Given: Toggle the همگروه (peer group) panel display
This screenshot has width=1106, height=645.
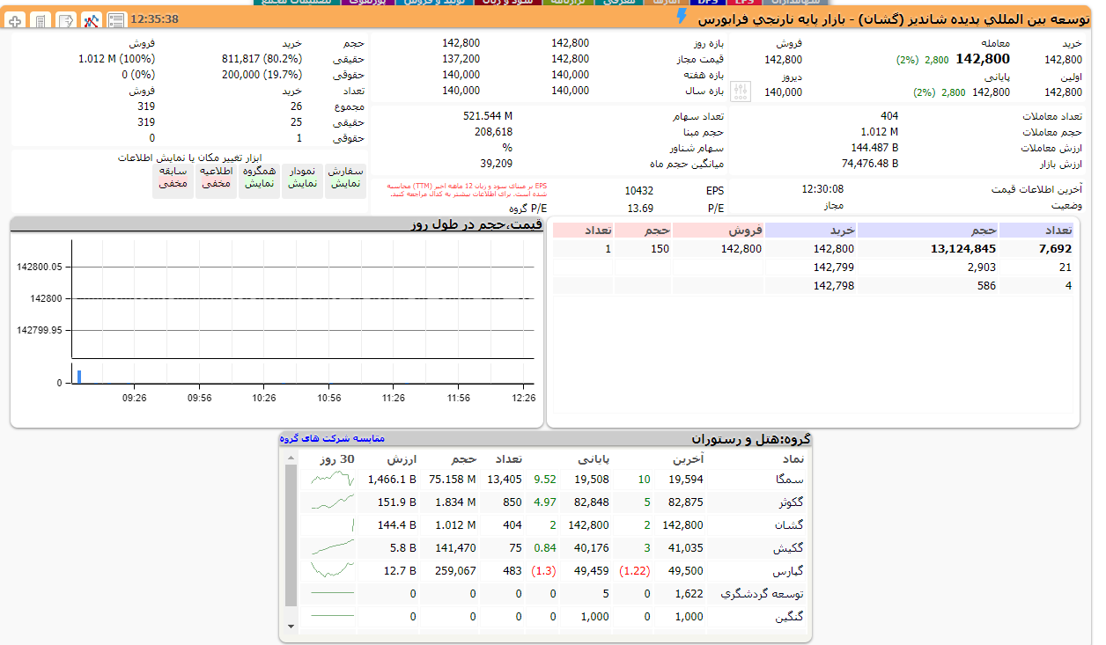Looking at the screenshot, I should [259, 178].
